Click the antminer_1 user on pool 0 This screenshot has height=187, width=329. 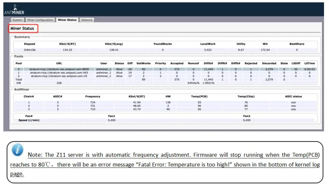click(x=104, y=69)
